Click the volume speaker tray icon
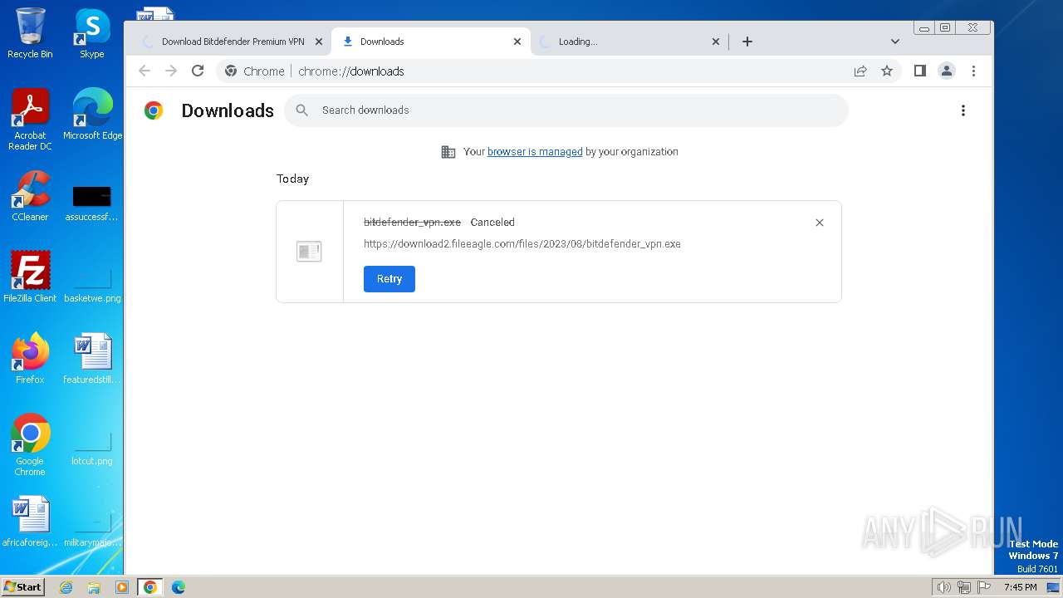Image resolution: width=1063 pixels, height=598 pixels. tap(943, 587)
